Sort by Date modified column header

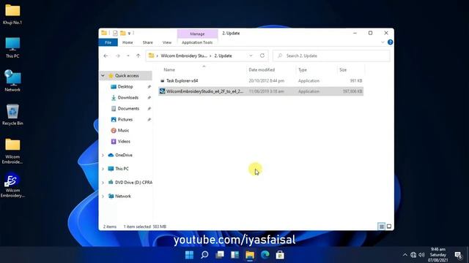tap(262, 70)
